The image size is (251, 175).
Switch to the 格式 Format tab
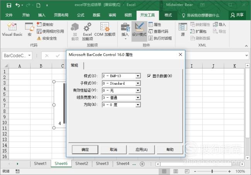[x=168, y=15]
